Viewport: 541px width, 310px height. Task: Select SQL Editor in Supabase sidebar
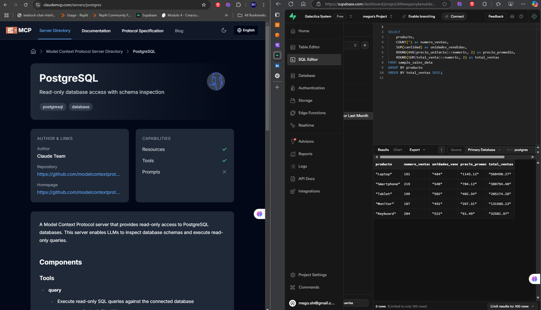coord(314,59)
